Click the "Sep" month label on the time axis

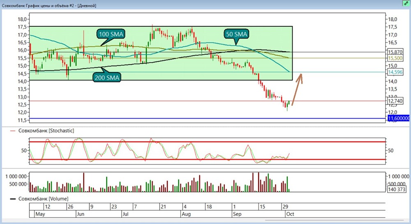coord(237,214)
